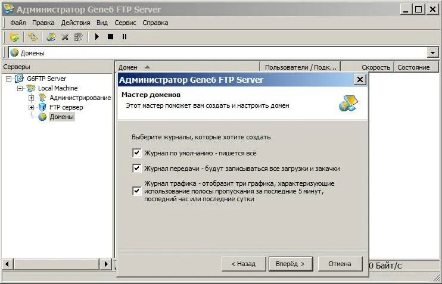This screenshot has height=284, width=442.
Task: Sort by the Домен column header
Action: point(187,67)
